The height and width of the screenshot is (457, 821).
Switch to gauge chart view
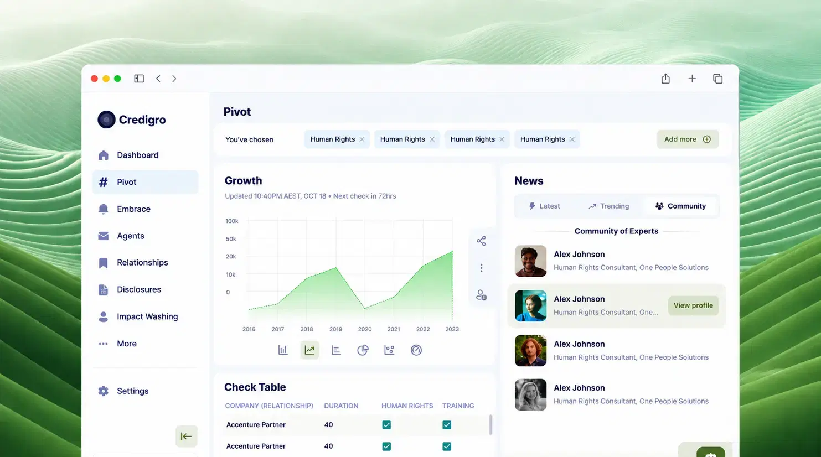(x=416, y=350)
